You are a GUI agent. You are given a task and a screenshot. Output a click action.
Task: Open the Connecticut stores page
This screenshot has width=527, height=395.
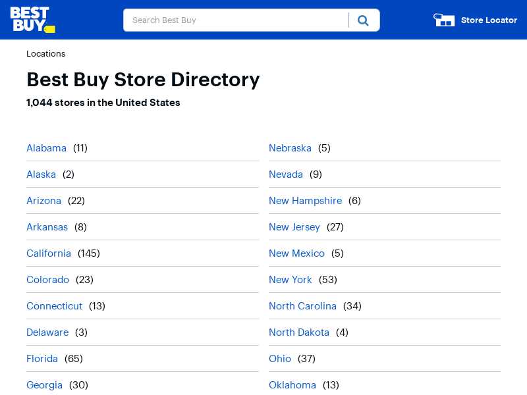tap(55, 306)
